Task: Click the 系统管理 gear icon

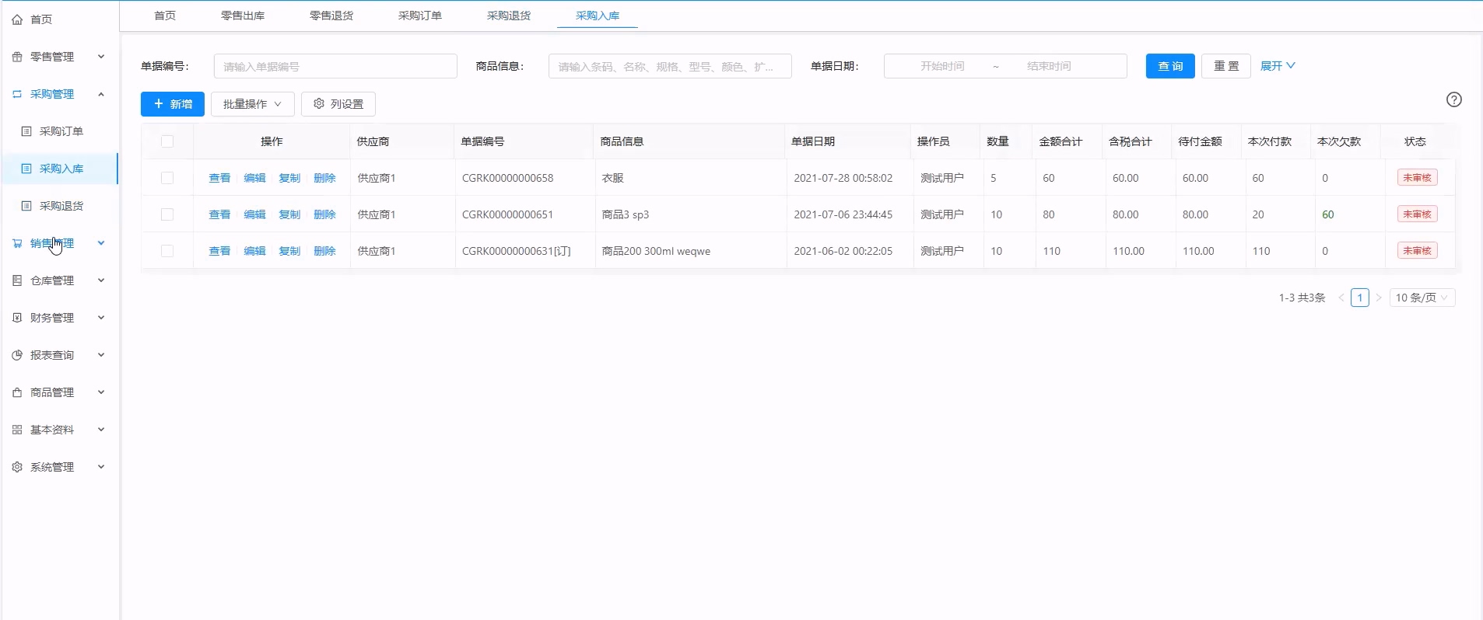Action: click(x=17, y=467)
